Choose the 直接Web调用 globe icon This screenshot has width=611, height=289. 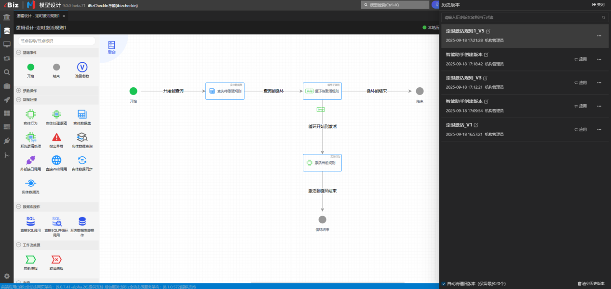(x=56, y=160)
